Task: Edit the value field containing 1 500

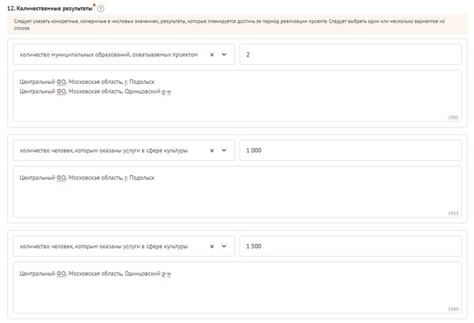Action: click(350, 246)
